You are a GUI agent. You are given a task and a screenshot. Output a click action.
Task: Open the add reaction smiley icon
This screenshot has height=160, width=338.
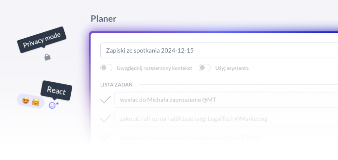click(53, 105)
